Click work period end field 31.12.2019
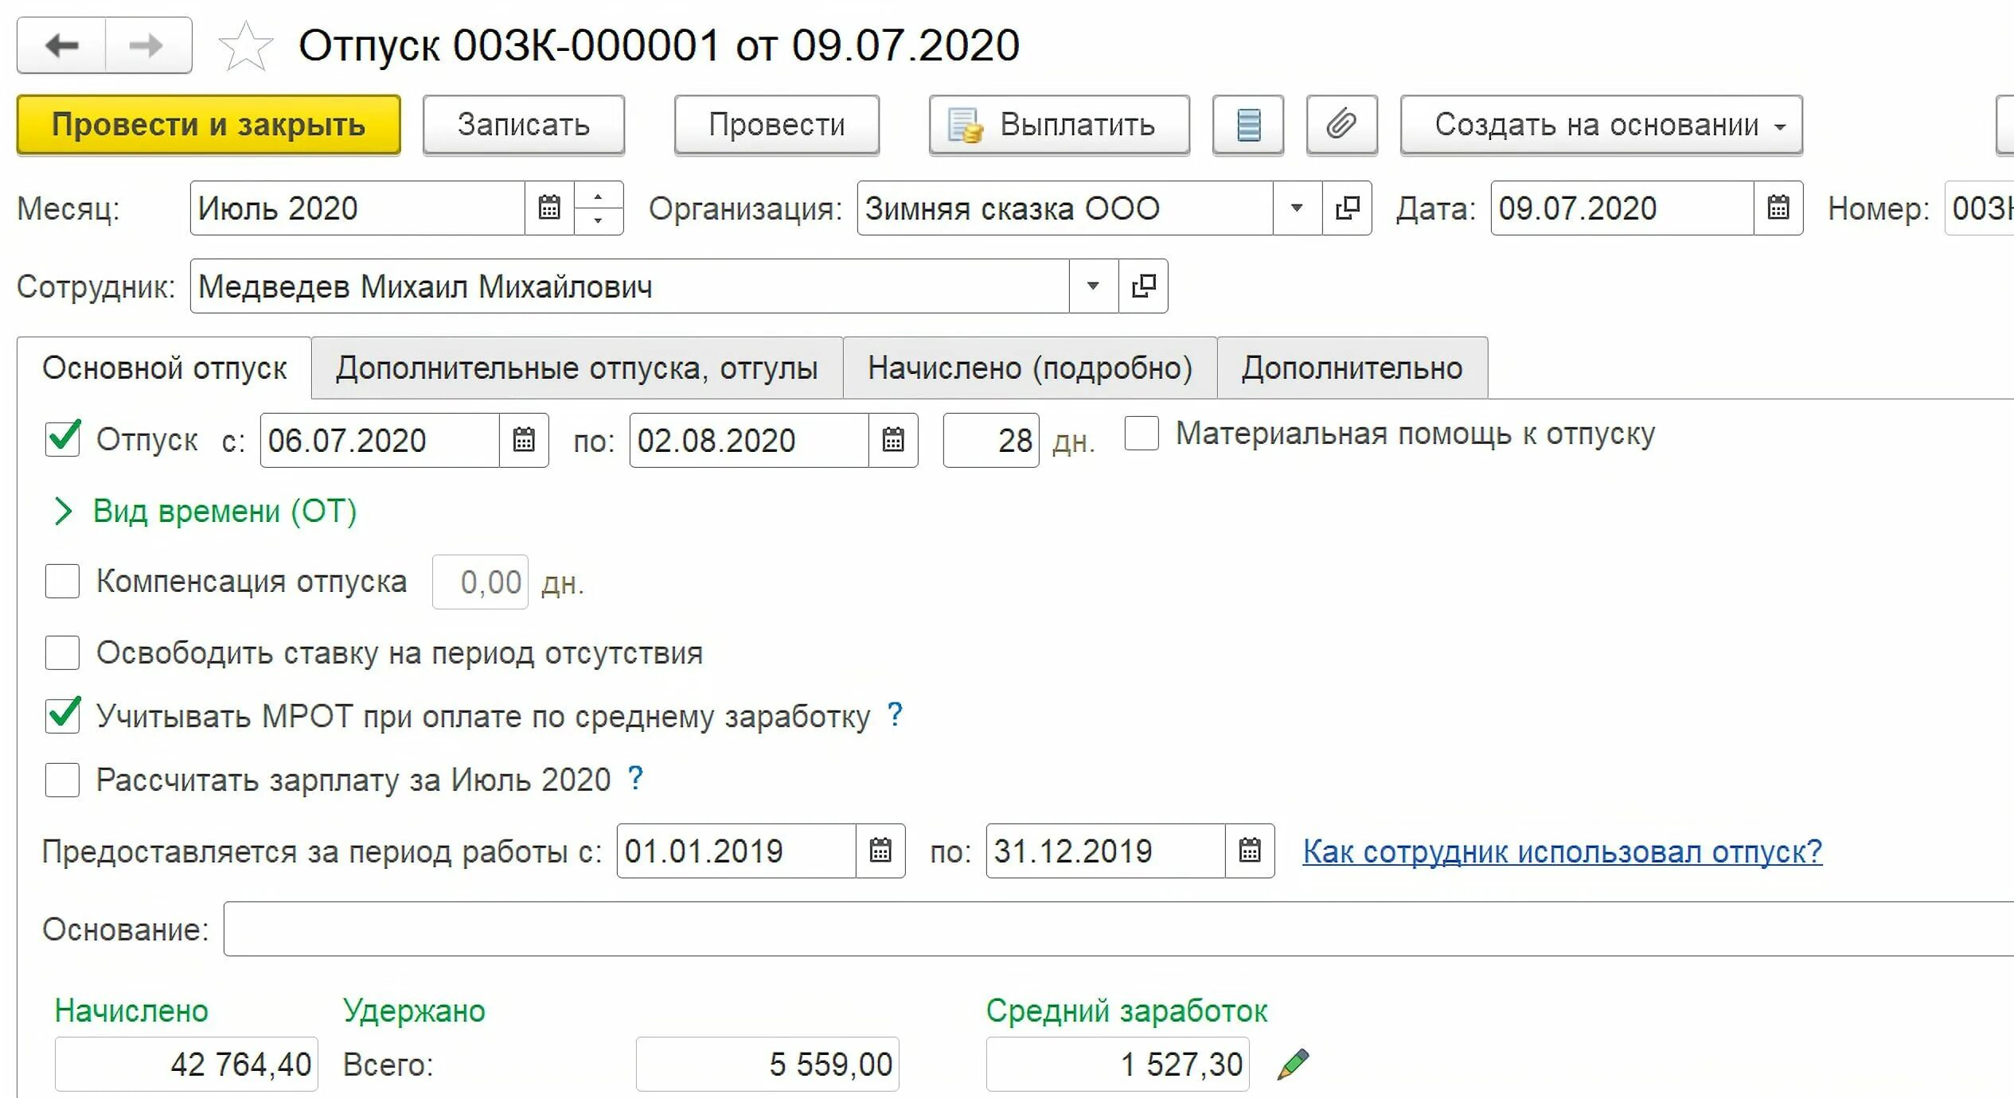 pos(1106,851)
